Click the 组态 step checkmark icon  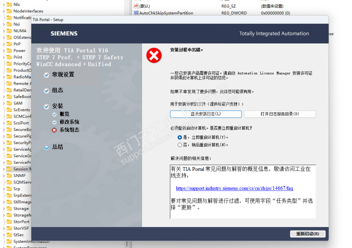coord(47,90)
